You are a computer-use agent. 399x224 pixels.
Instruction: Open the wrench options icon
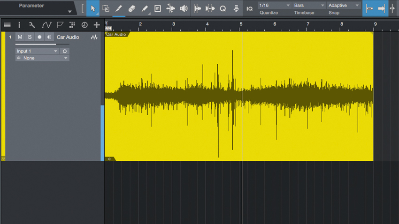pos(32,25)
